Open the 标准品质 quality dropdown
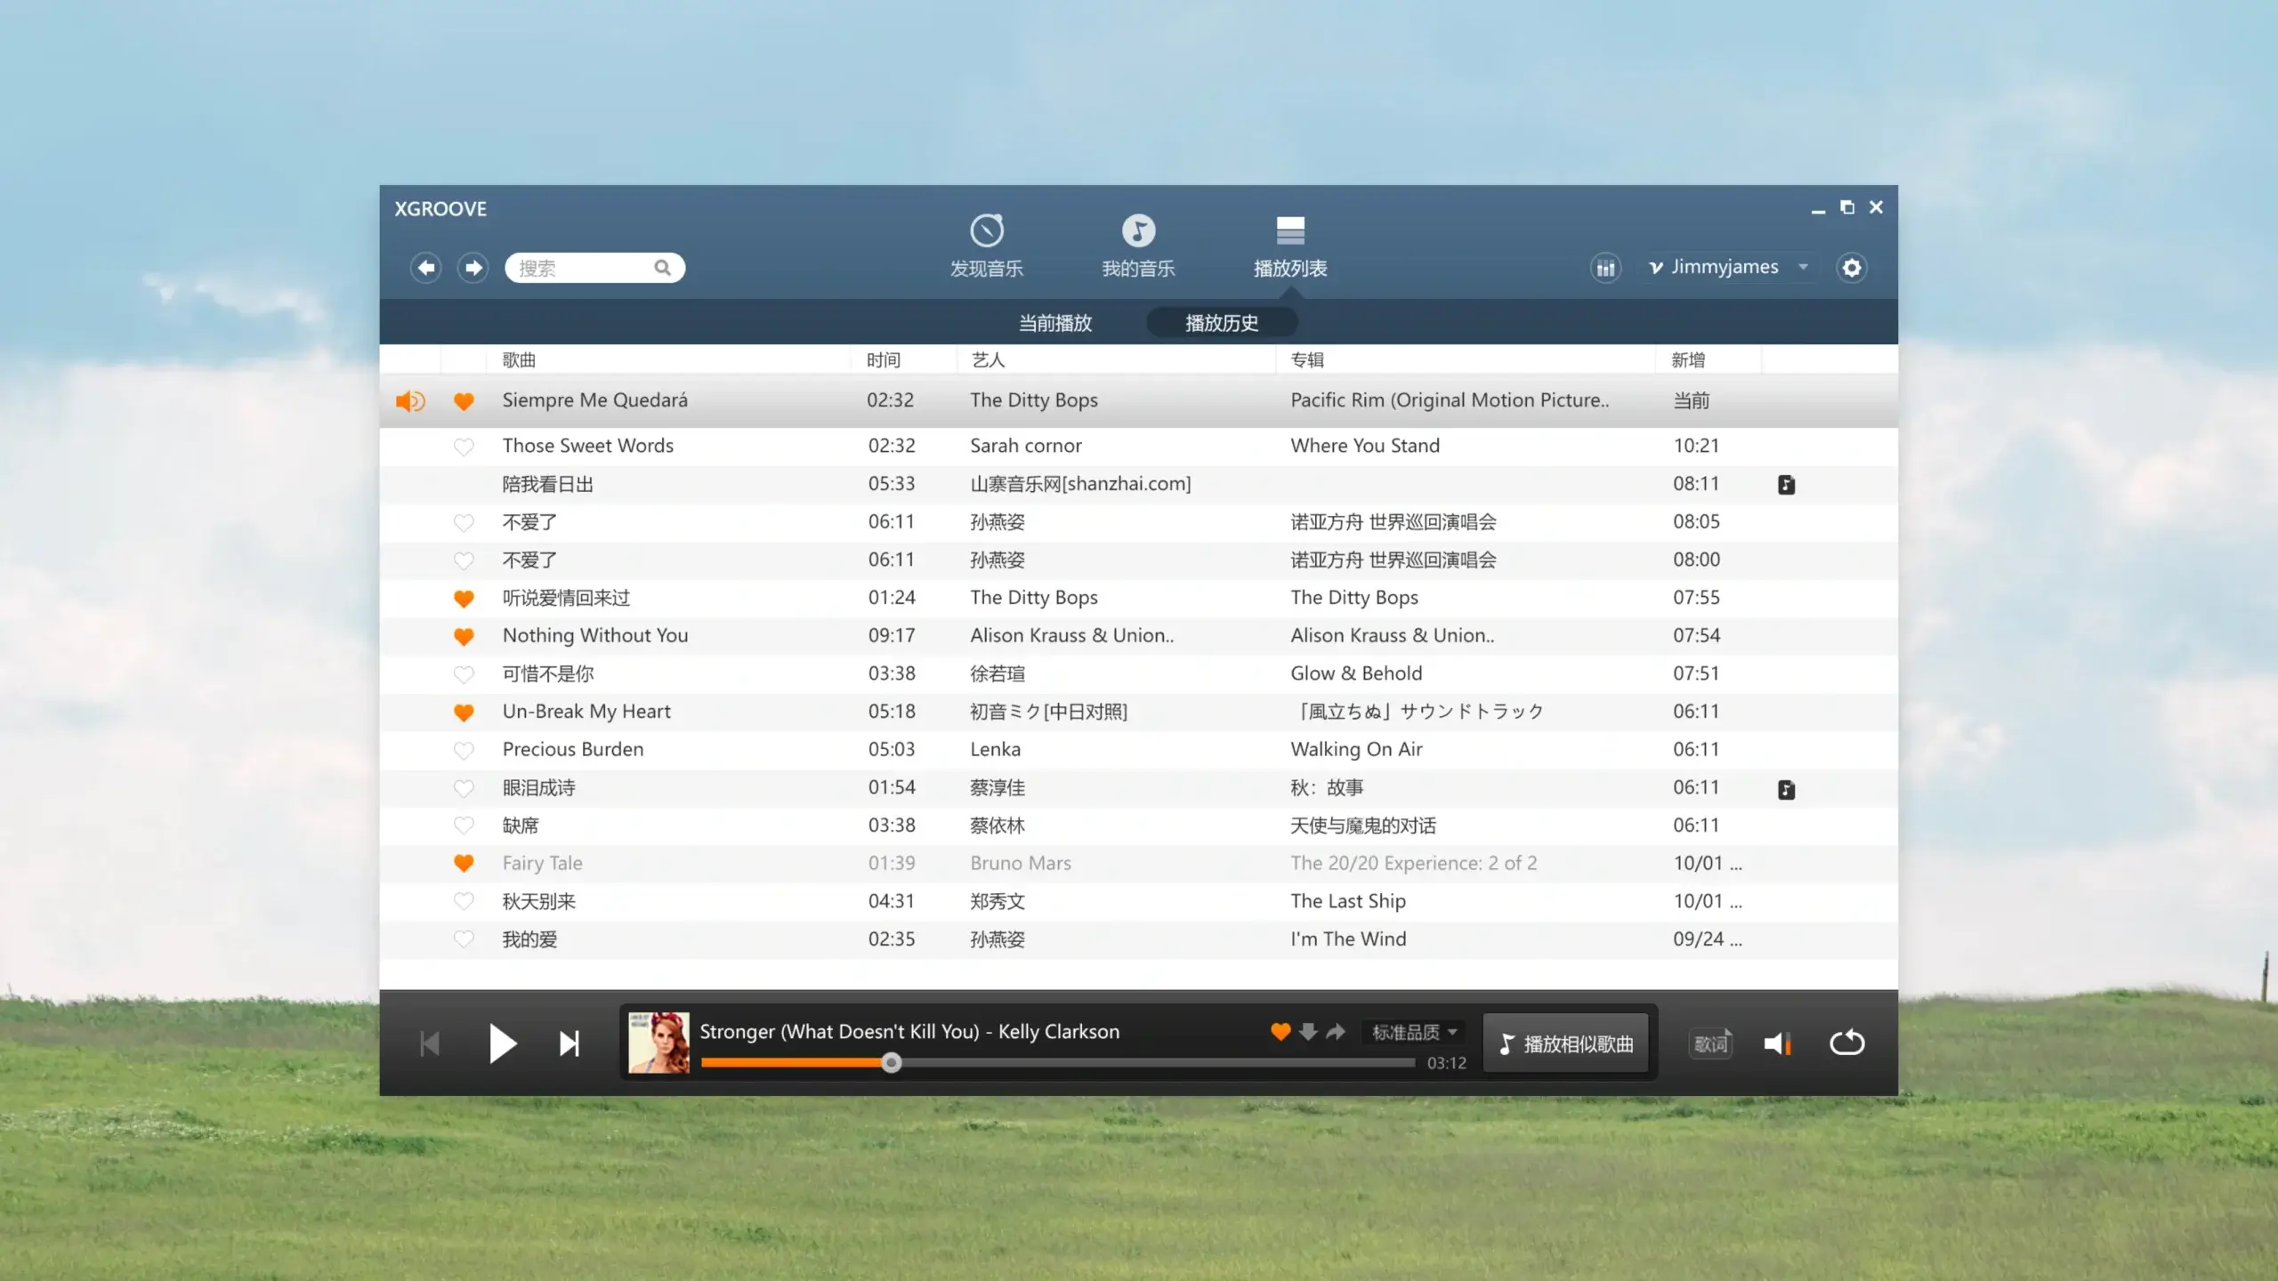 click(1414, 1032)
